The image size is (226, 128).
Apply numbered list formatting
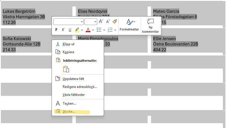coord(110,30)
